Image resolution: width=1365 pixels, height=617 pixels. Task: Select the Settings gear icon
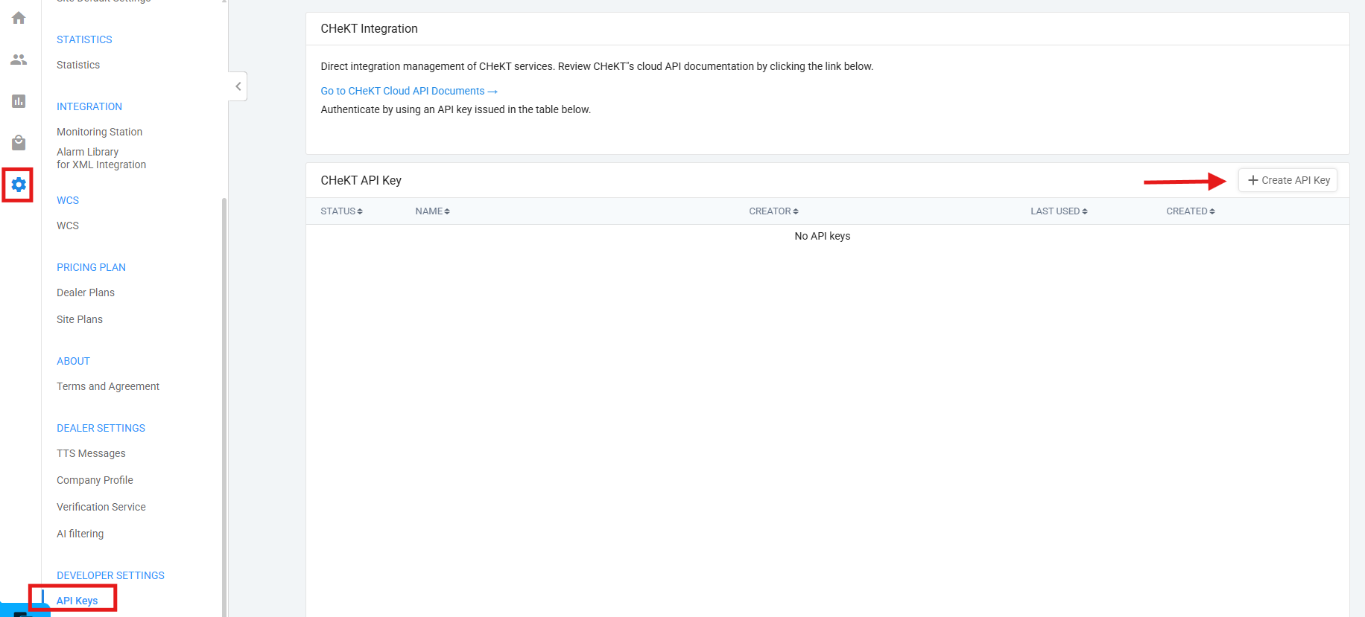tap(19, 185)
